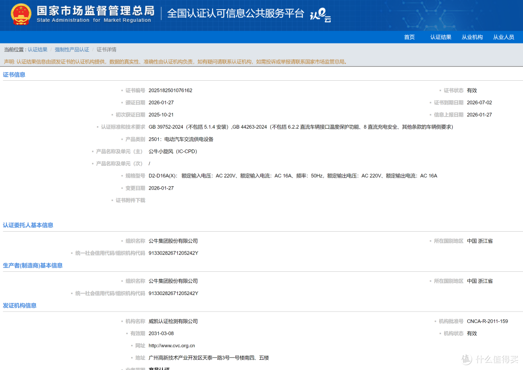Click the 产品名称及单元（次） value slash
Viewport: 523px width, 370px height.
click(150, 163)
